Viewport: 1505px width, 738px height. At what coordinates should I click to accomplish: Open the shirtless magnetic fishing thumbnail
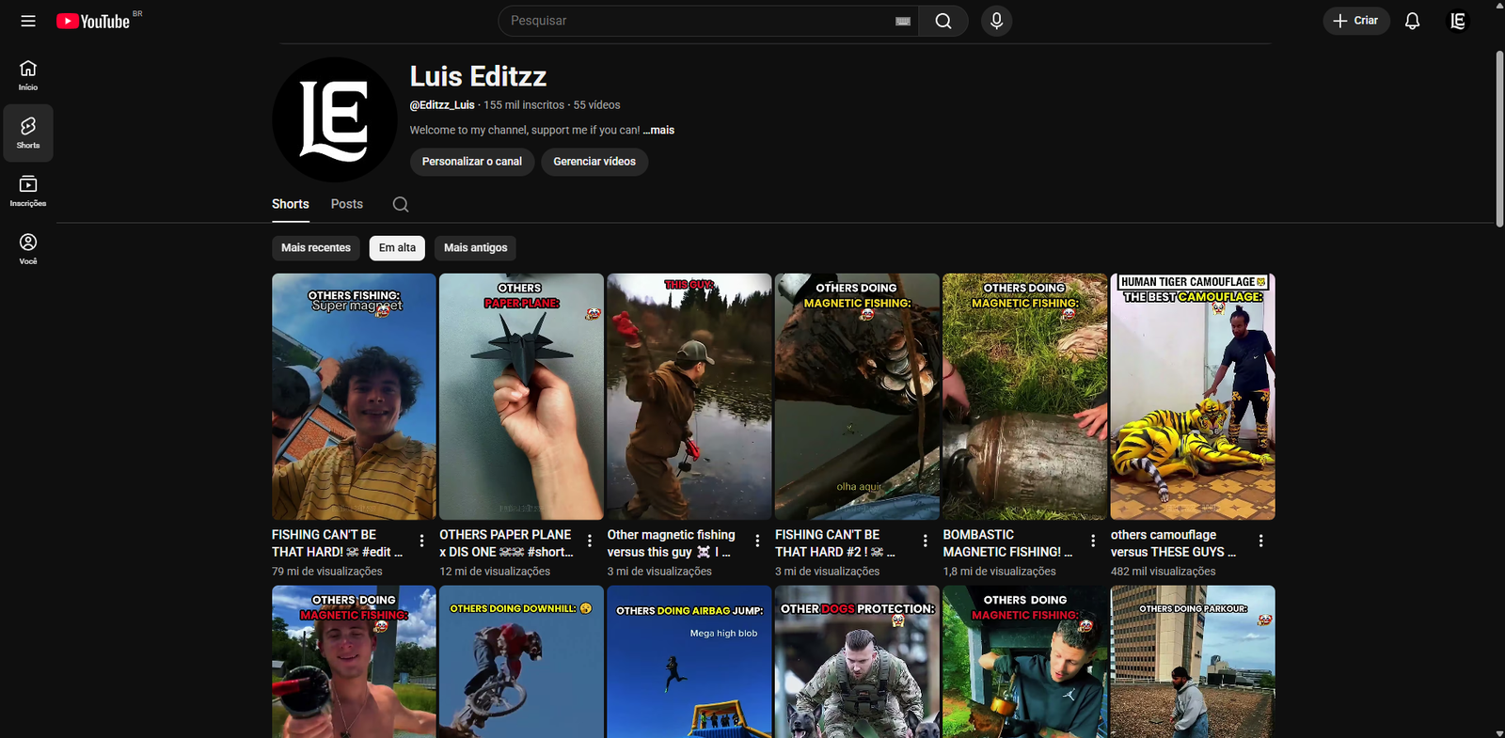coord(354,662)
